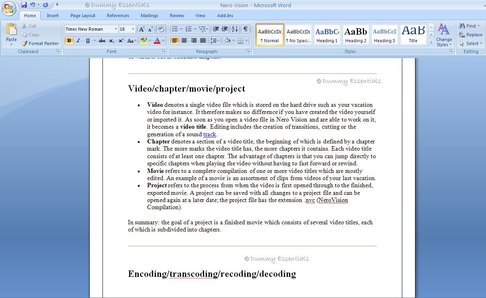486x298 pixels.
Task: Set Justify alignment
Action: [203, 41]
